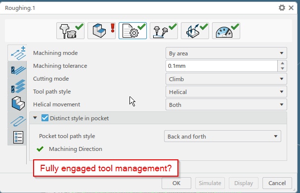Select the axial layers side tab icon
Viewport: 300px width, 193px height.
18,87
